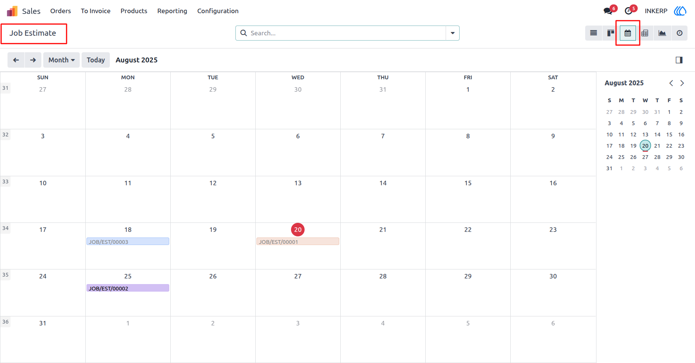This screenshot has height=363, width=695.
Task: Switch to the pivot table view
Action: (x=645, y=33)
